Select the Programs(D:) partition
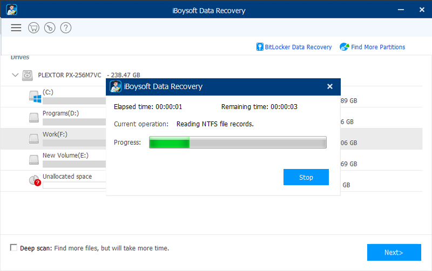The height and width of the screenshot is (271, 432). click(x=62, y=113)
